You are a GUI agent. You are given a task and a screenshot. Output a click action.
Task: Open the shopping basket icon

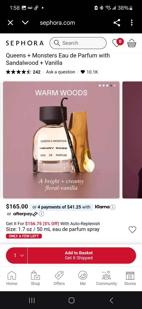pos(131,43)
